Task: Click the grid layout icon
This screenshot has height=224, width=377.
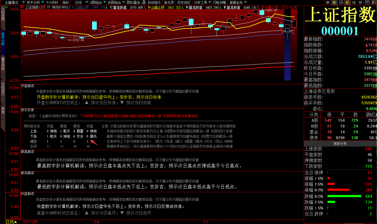Action: [x=341, y=2]
